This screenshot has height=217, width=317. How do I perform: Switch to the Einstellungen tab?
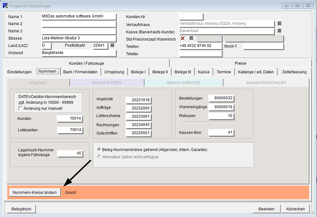click(x=19, y=72)
